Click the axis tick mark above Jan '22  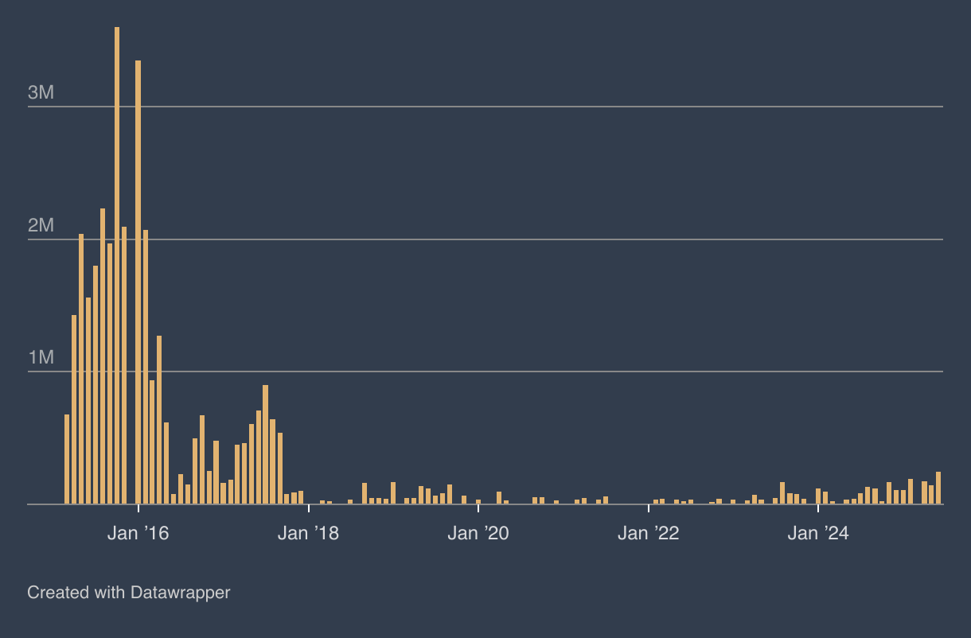(x=649, y=508)
